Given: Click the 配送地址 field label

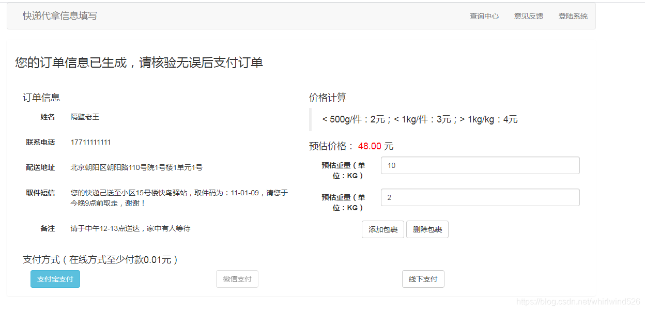Looking at the screenshot, I should point(40,167).
